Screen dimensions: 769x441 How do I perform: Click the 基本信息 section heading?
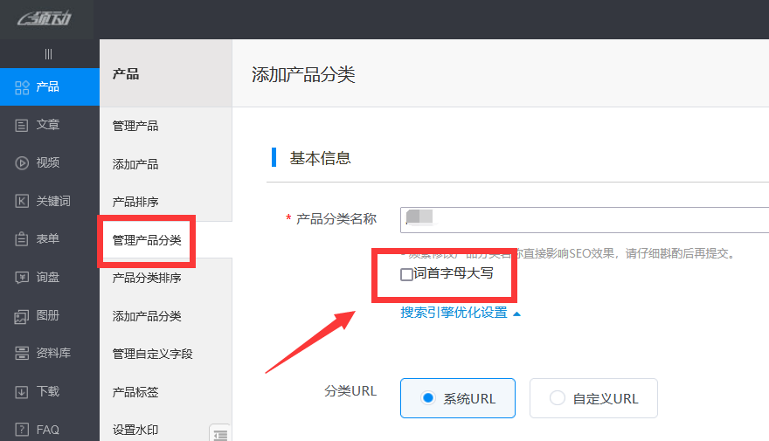(x=320, y=158)
